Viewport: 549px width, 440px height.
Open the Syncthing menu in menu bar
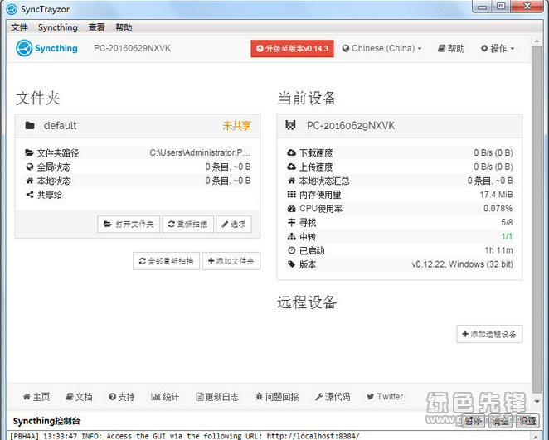click(58, 27)
